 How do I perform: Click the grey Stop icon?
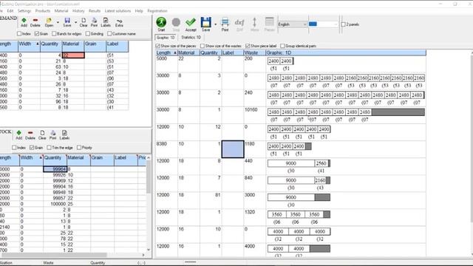[176, 24]
